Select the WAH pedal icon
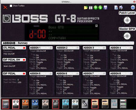Screen dimensions: 136x110 click(x=85, y=104)
